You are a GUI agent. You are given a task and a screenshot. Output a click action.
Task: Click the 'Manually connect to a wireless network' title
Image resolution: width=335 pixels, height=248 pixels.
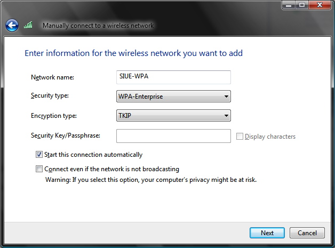98,26
